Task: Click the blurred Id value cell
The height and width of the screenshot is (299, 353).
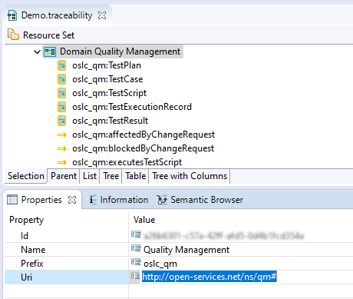Action: pyautogui.click(x=223, y=236)
